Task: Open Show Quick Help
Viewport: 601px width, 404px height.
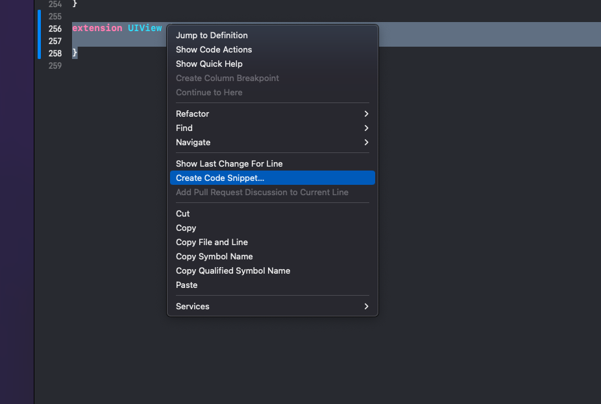Action: tap(272, 64)
